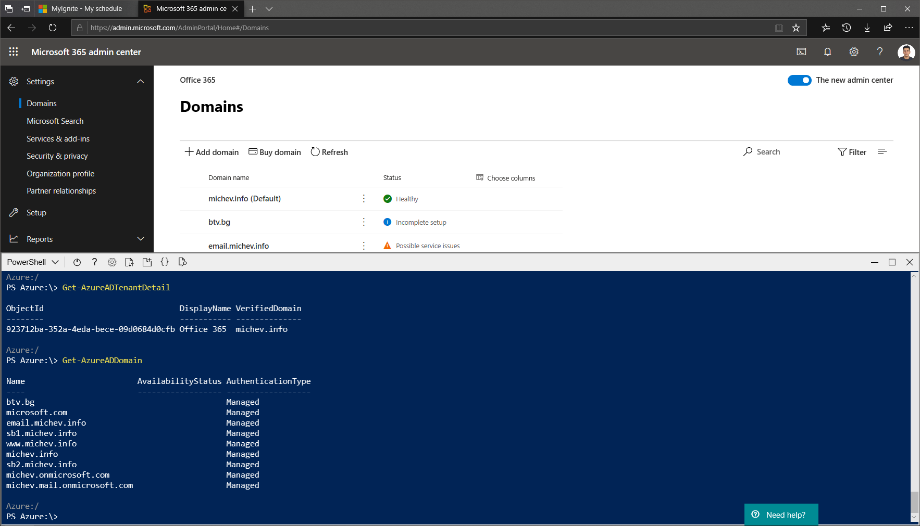This screenshot has height=526, width=920.
Task: Sort by Domain name column header
Action: point(229,178)
